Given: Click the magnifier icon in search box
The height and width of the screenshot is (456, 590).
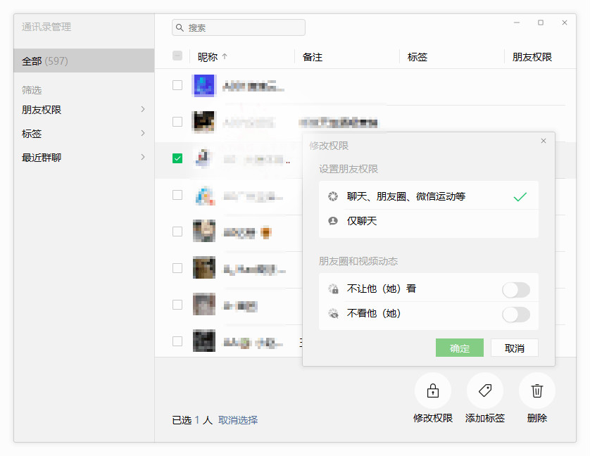Looking at the screenshot, I should point(180,27).
